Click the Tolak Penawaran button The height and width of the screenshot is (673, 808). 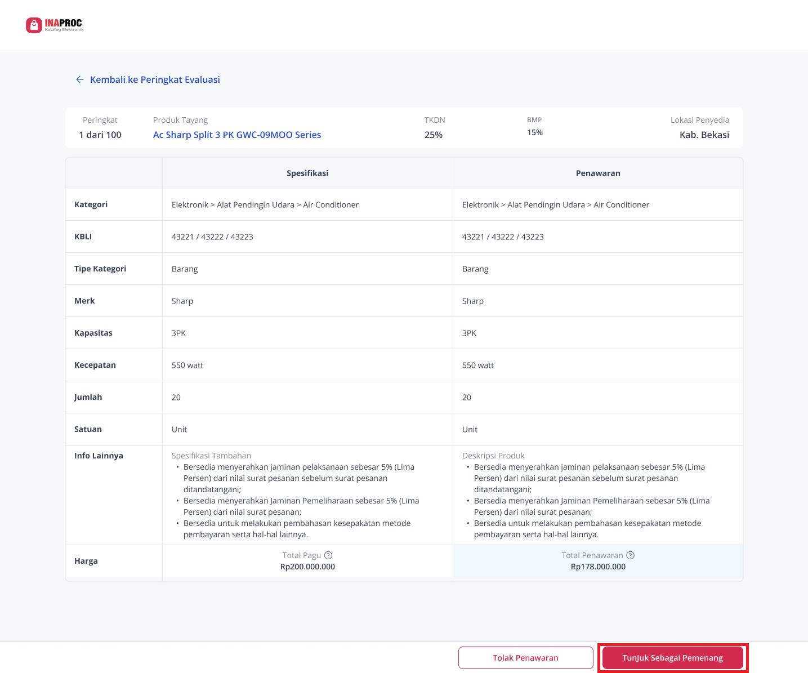[x=525, y=658]
